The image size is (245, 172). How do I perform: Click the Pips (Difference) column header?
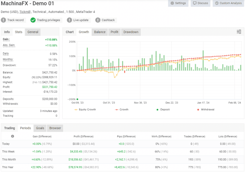pos(126,137)
